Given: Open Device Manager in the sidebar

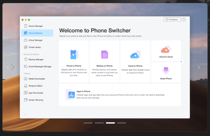Looking at the screenshot, I should pyautogui.click(x=37, y=26).
